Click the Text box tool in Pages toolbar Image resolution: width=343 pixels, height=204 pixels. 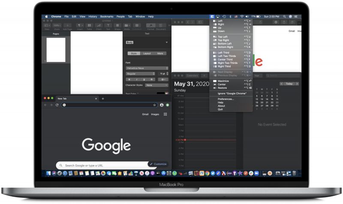point(108,26)
